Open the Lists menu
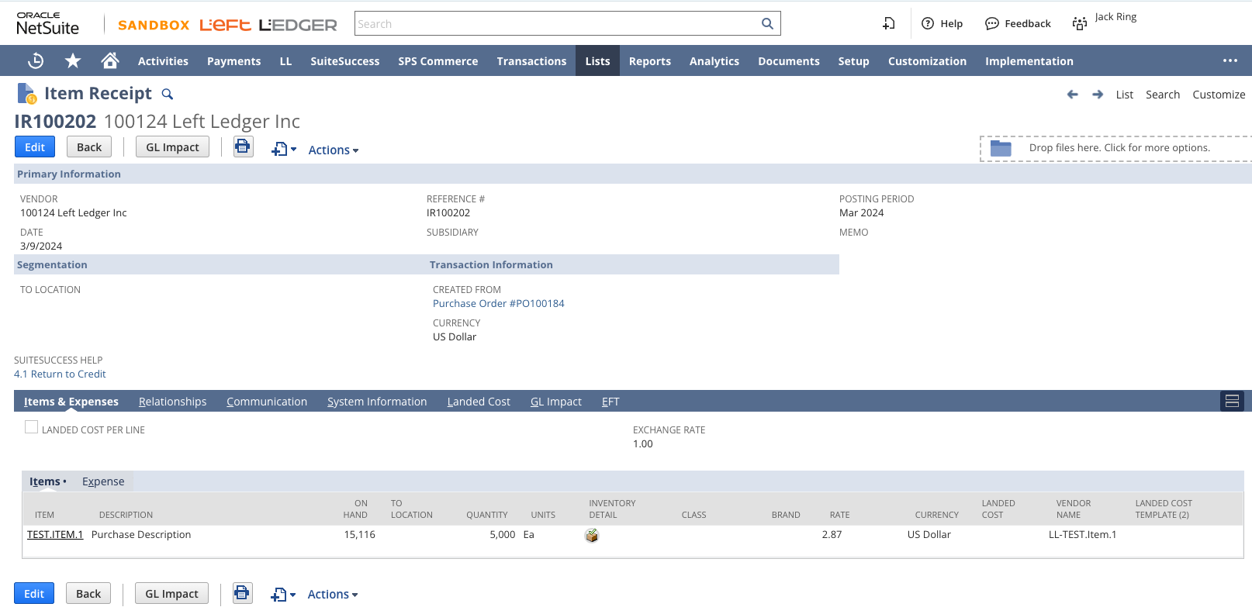This screenshot has width=1252, height=614. [x=597, y=60]
